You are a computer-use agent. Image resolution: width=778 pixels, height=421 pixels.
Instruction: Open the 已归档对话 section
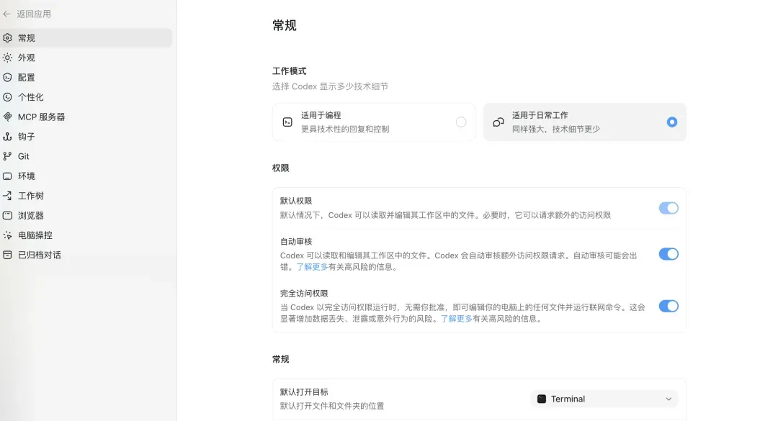pos(86,255)
